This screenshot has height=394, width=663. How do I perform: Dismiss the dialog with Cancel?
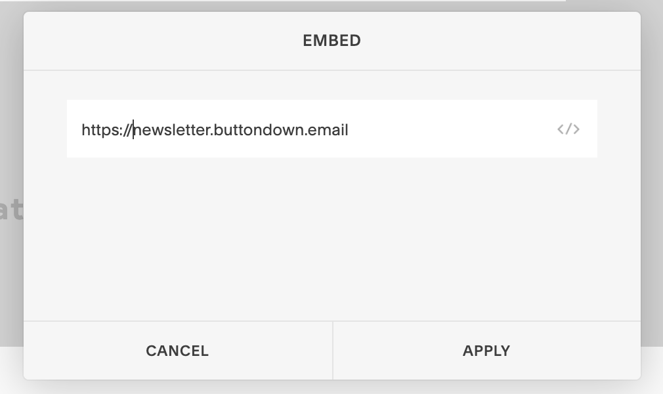(178, 351)
